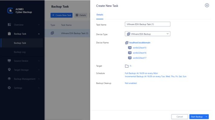This screenshot has height=120, width=215.
Task: Expand the Target Storage chevron
Action: coord(39,70)
